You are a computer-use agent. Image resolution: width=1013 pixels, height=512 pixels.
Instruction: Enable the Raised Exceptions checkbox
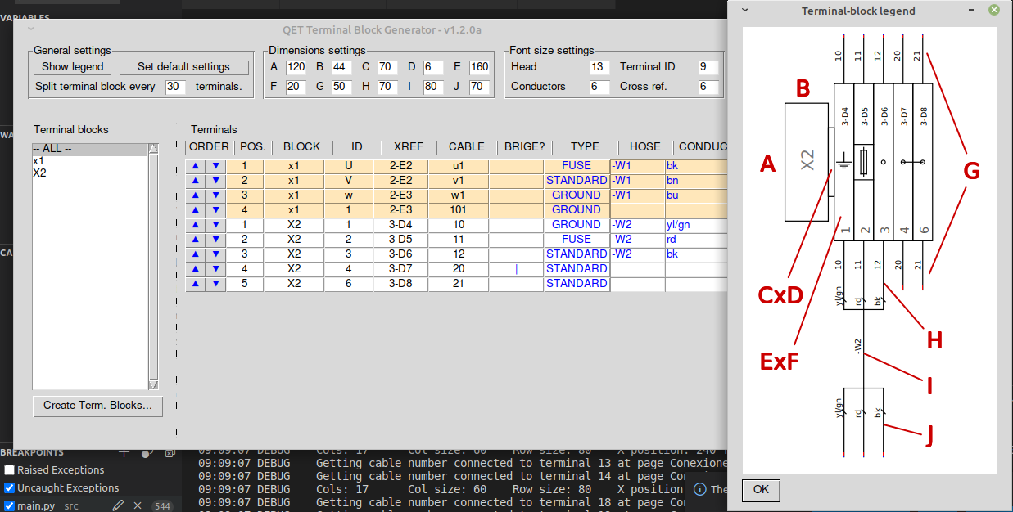(x=10, y=470)
